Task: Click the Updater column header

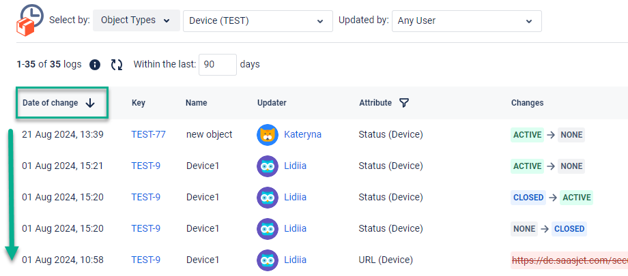Action: click(272, 103)
